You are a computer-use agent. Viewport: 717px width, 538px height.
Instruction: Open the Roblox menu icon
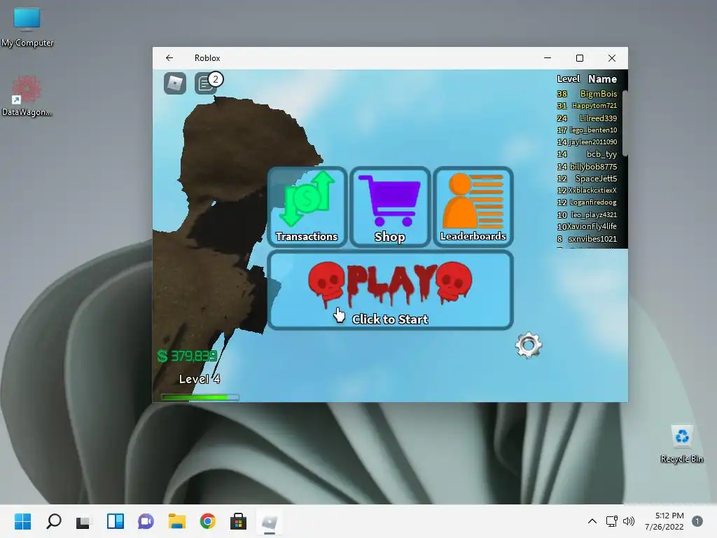(174, 83)
